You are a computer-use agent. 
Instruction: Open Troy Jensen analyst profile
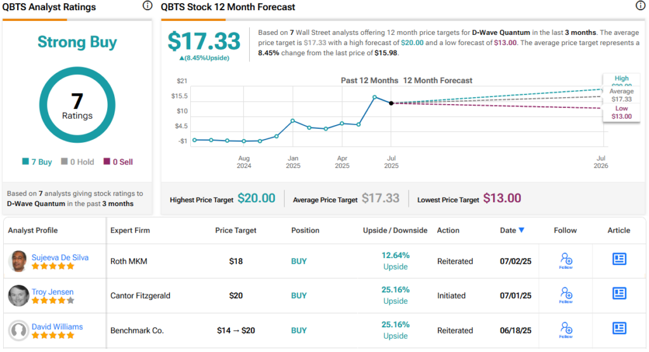(53, 292)
